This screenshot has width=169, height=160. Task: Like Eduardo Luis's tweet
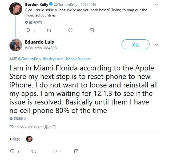[55, 151]
